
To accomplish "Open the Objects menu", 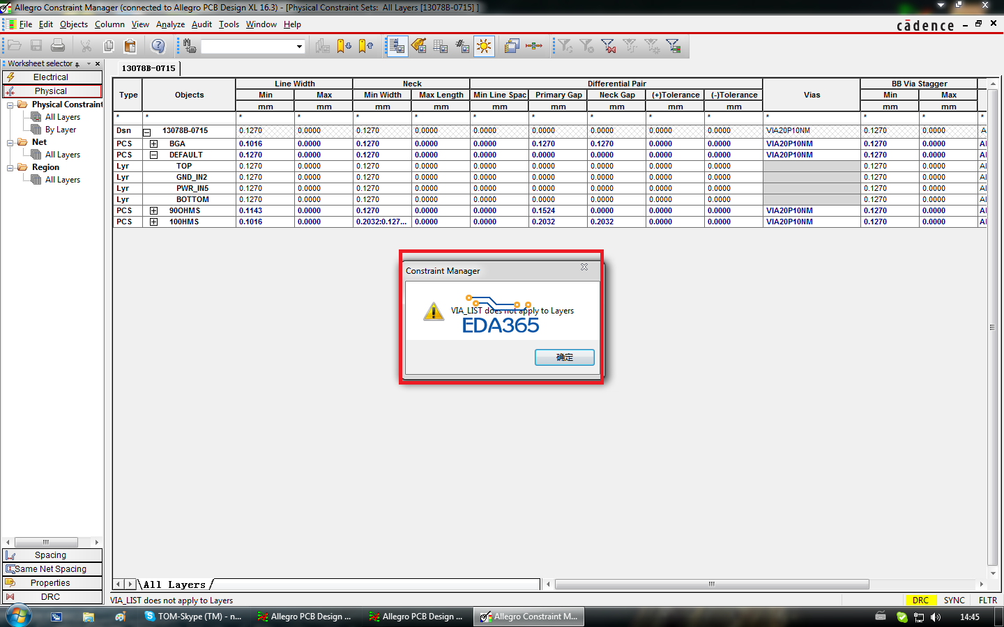I will 74,24.
